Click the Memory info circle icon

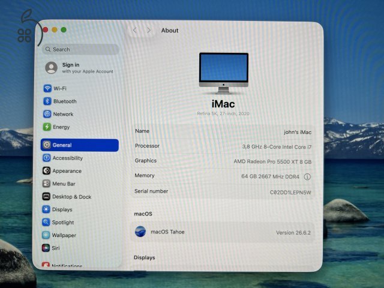point(307,177)
